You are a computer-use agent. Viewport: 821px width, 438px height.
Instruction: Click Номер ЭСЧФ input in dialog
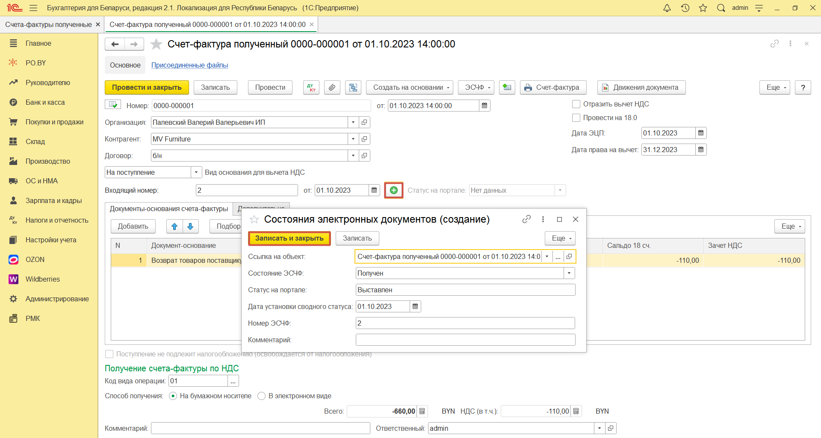point(465,323)
